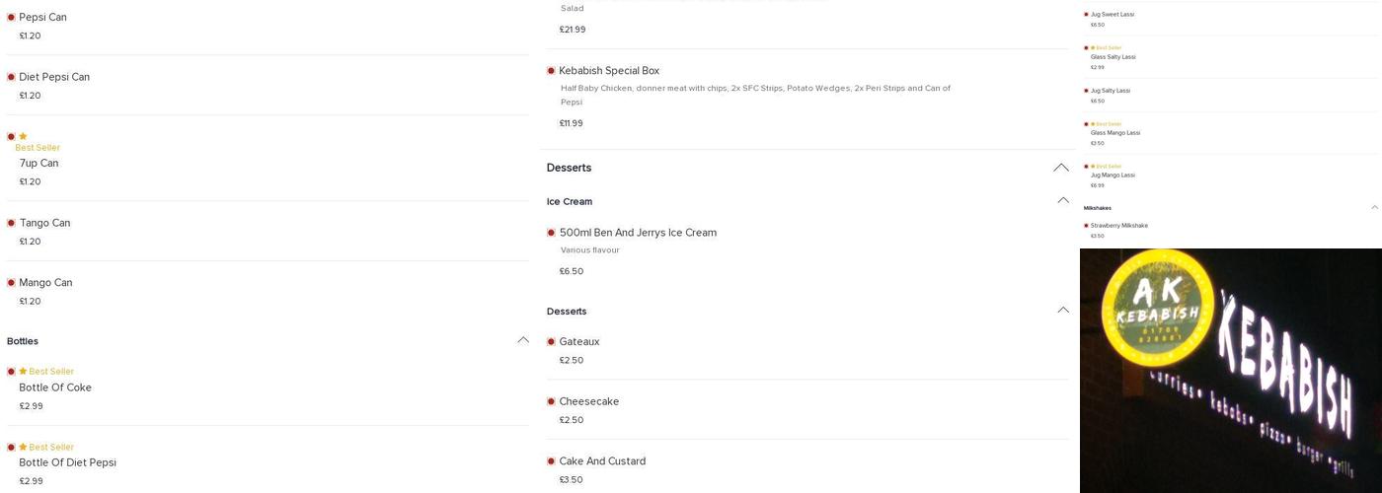
Task: Click the Best Seller star above Bottle Of Diet Pepsi
Action: point(23,447)
